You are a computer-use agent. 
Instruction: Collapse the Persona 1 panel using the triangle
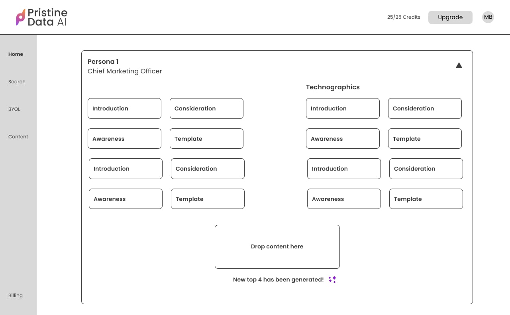tap(459, 65)
